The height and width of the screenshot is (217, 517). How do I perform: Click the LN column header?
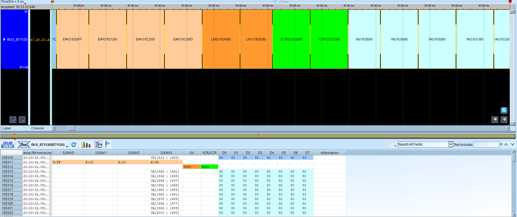[x=192, y=153]
